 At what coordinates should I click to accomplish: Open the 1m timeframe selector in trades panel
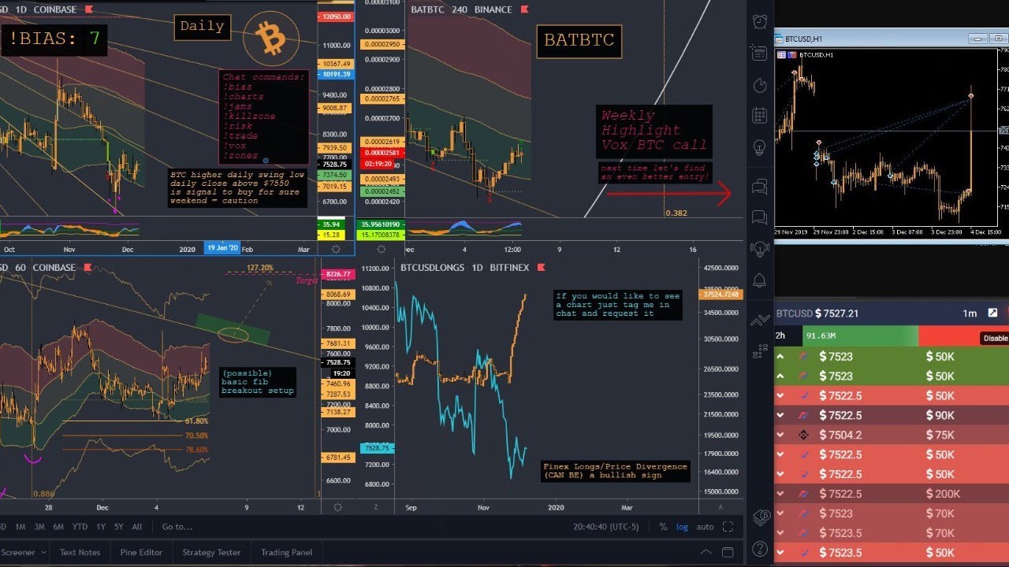pos(970,313)
